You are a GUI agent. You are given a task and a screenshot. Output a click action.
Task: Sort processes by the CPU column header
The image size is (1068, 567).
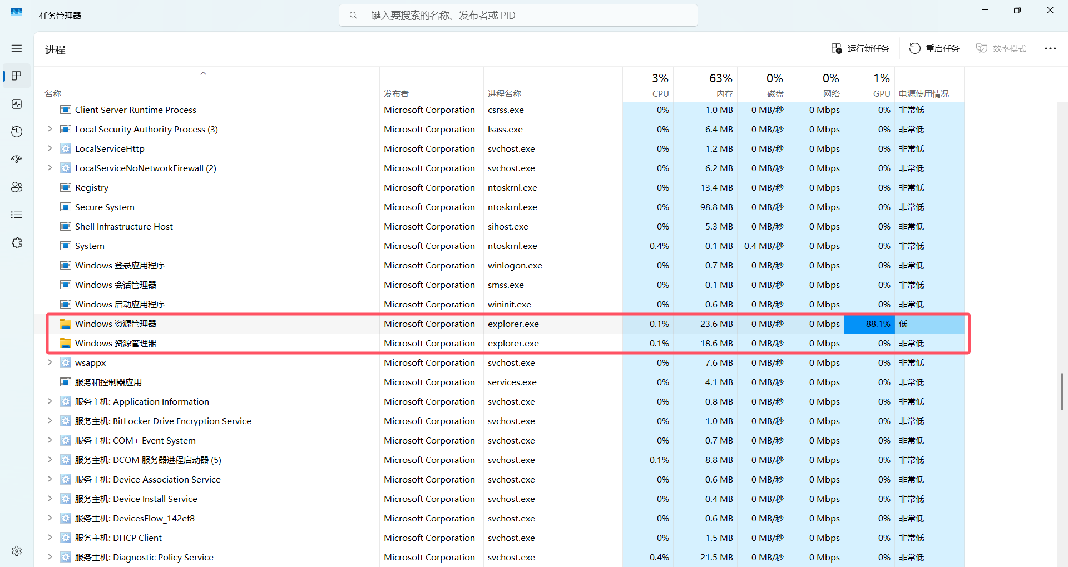[x=648, y=84]
